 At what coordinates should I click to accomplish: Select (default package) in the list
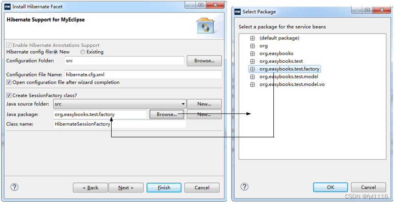[x=279, y=38]
